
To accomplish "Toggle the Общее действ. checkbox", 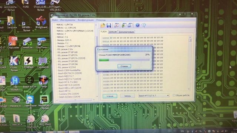I will click(174, 95).
